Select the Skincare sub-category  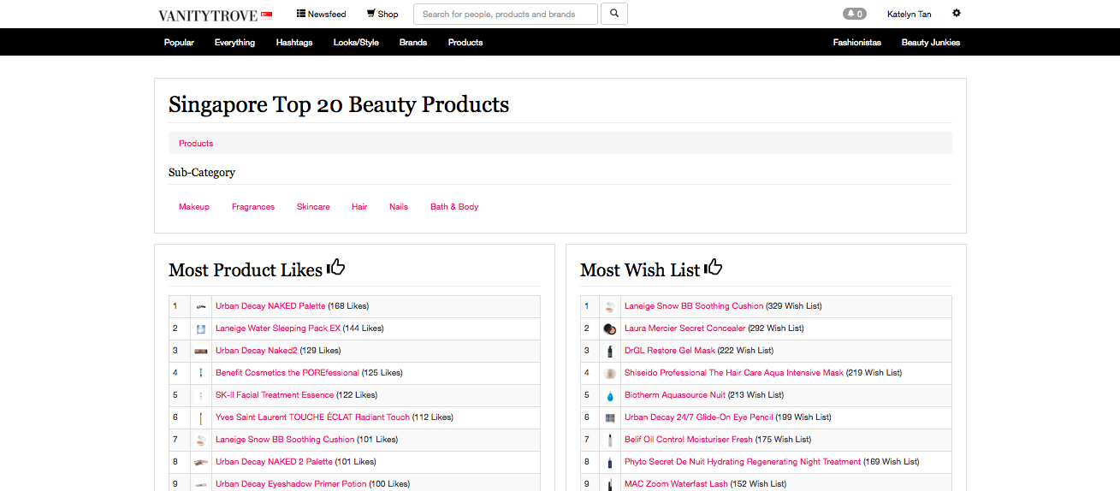(x=313, y=206)
